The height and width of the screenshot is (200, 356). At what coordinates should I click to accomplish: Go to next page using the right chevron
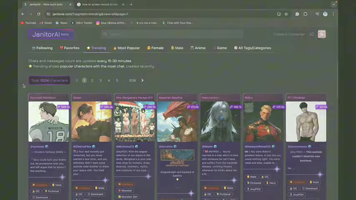coord(142,80)
